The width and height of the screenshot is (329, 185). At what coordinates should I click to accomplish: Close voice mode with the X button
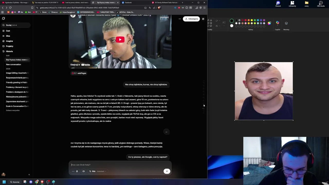coord(167,171)
